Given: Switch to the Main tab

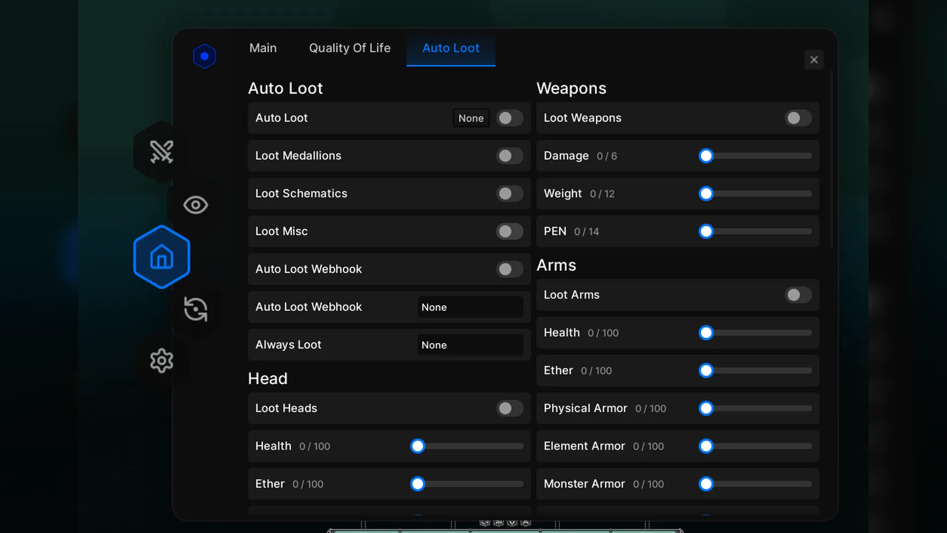Looking at the screenshot, I should (x=263, y=48).
